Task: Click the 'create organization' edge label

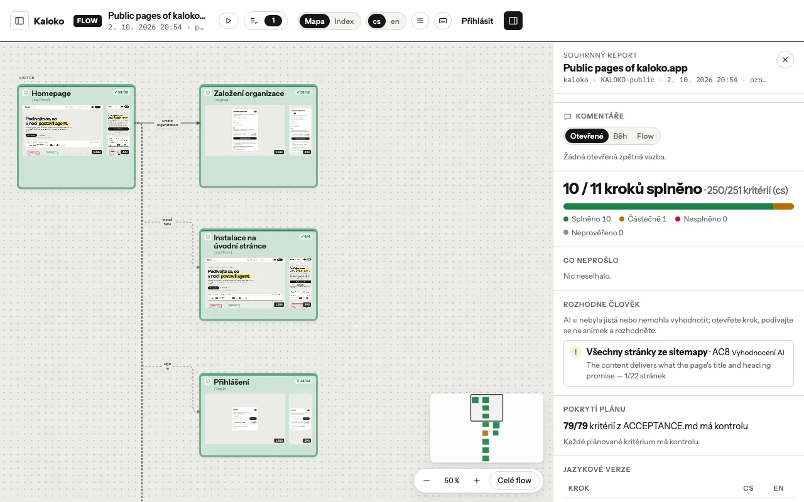Action: [167, 122]
